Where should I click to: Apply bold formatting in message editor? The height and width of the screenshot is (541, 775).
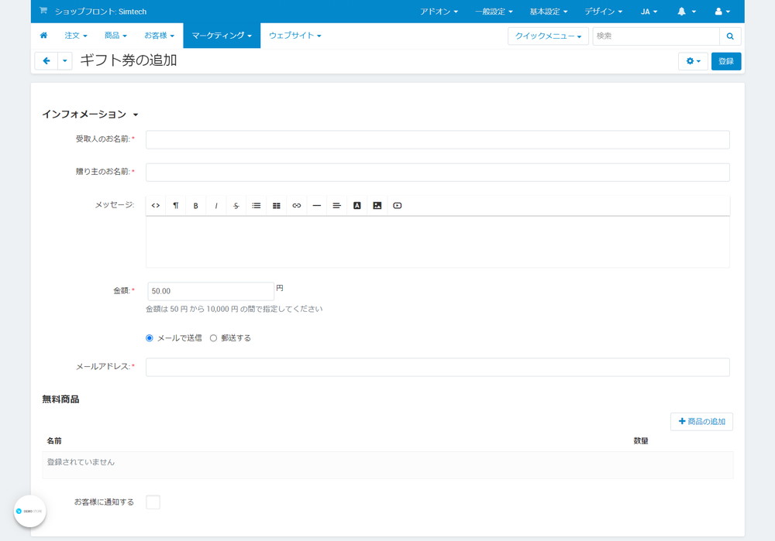pyautogui.click(x=196, y=206)
